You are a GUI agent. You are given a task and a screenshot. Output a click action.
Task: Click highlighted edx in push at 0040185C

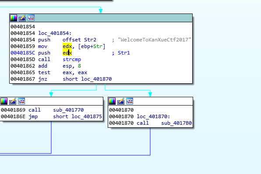click(x=67, y=53)
